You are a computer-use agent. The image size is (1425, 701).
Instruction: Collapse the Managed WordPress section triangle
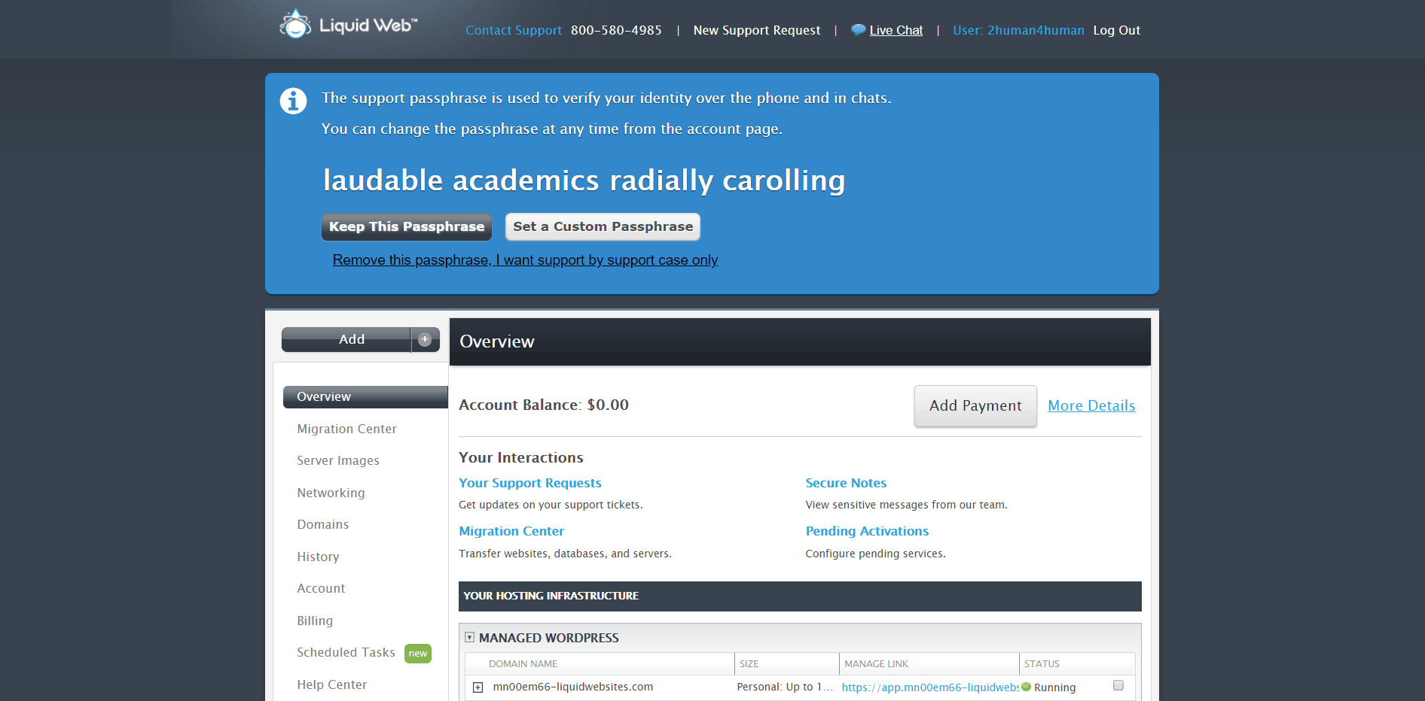pos(469,637)
